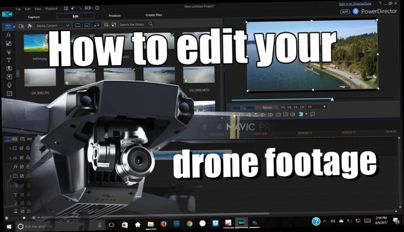Open the FX Effect Room
This screenshot has height=232, width=404.
click(x=9, y=35)
